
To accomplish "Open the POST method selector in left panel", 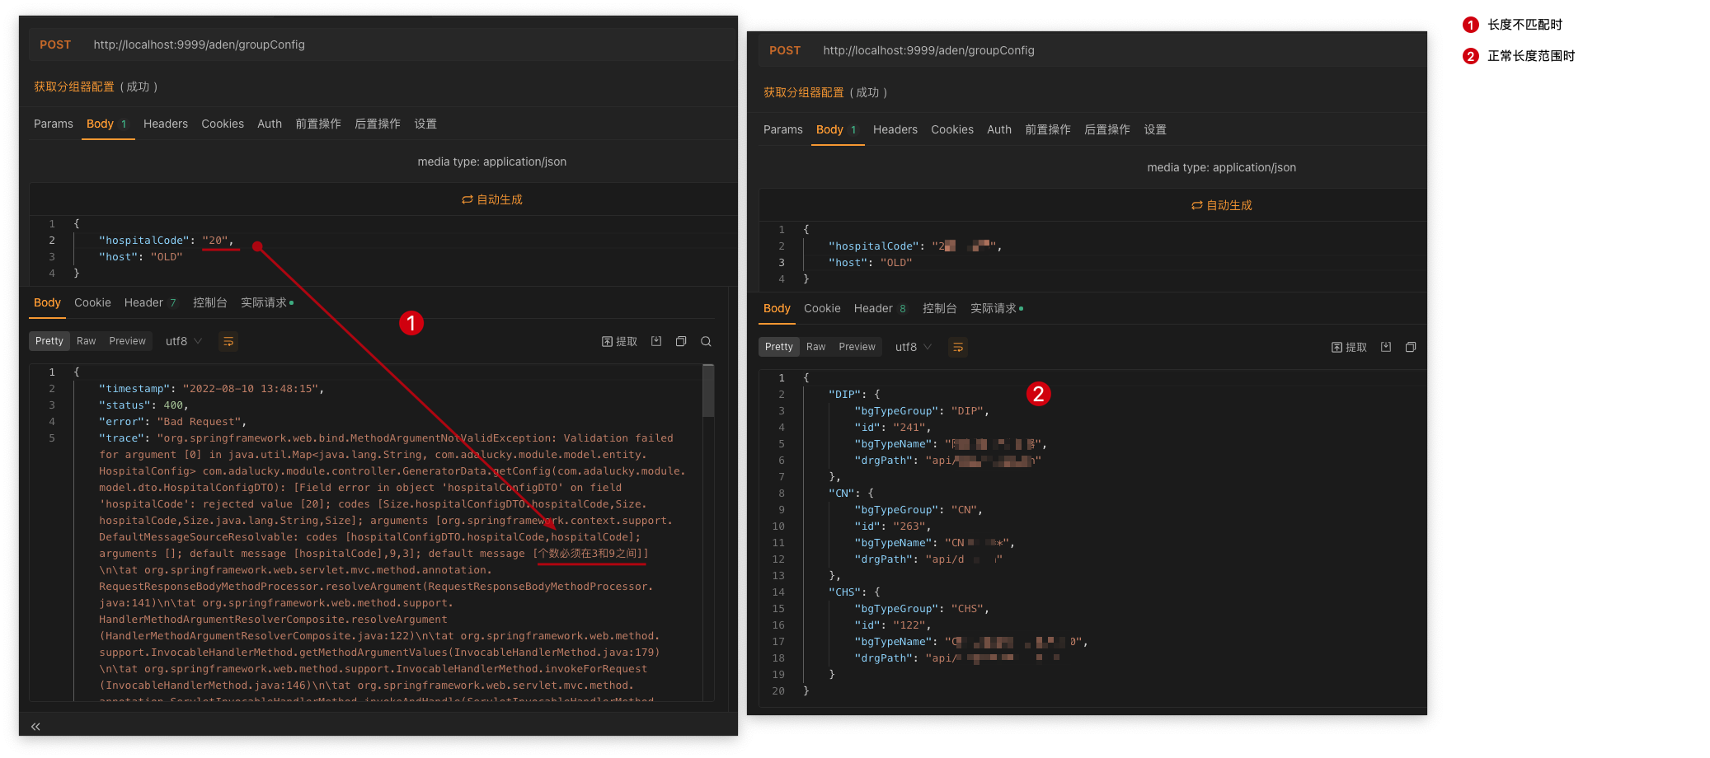I will [55, 44].
